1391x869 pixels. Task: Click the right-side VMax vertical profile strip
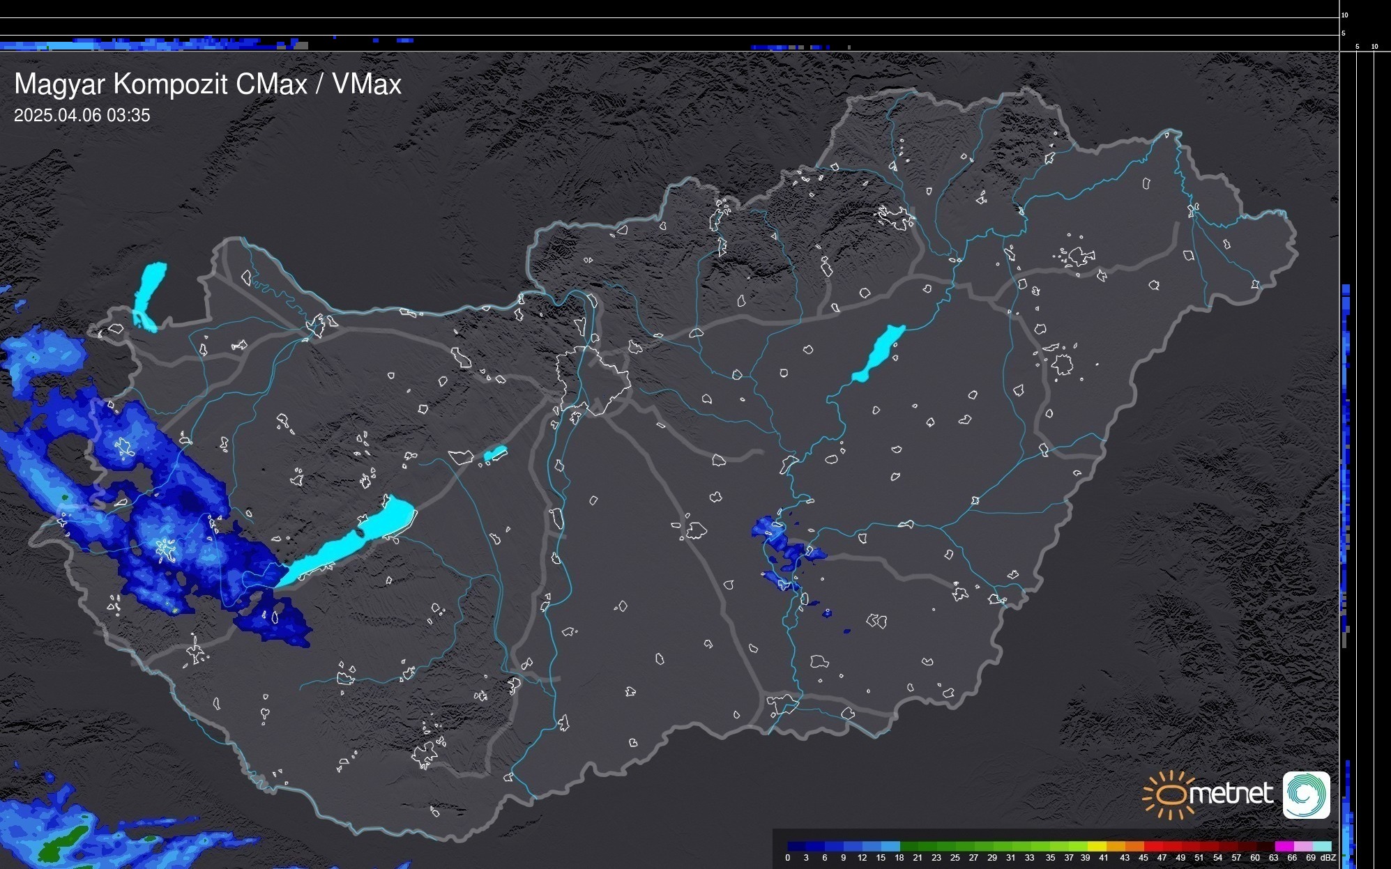click(1346, 453)
